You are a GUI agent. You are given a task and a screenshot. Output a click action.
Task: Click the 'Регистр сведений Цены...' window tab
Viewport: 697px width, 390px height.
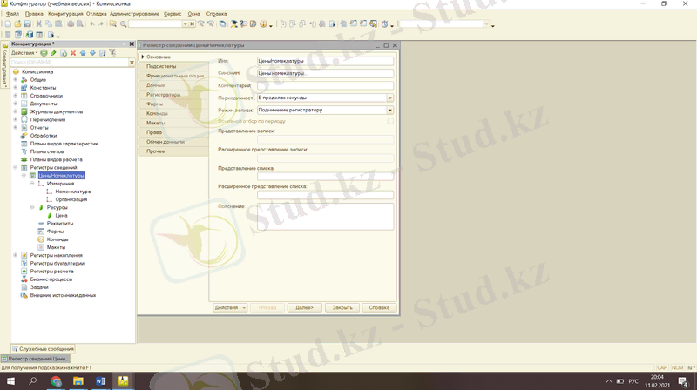pos(35,359)
